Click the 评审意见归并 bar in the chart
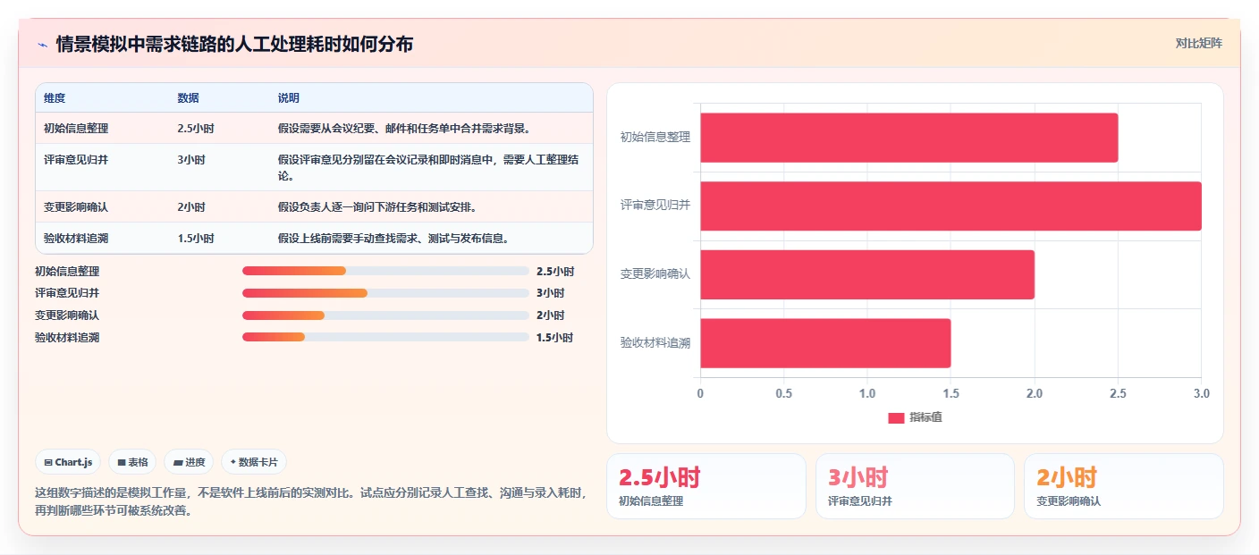 pos(951,206)
